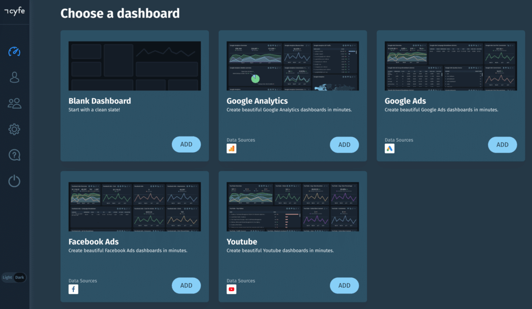Open the help question mark icon
Screen dimensions: 532x309
click(x=14, y=155)
